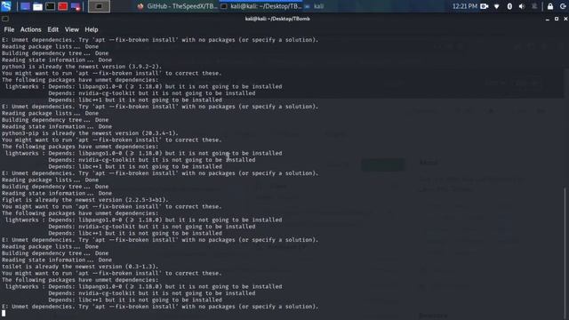Open the File menu in terminal

pos(9,29)
